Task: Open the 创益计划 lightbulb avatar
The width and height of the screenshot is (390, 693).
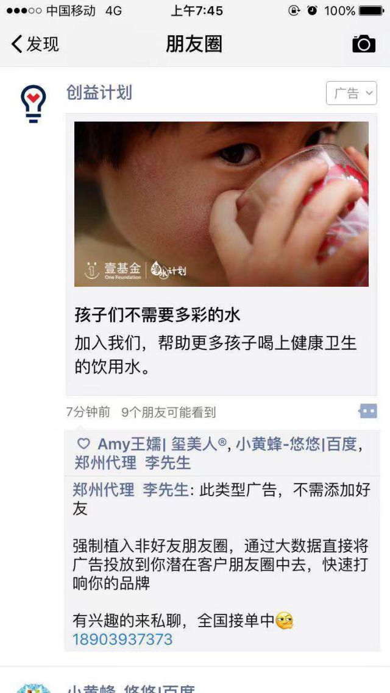Action: pyautogui.click(x=33, y=104)
